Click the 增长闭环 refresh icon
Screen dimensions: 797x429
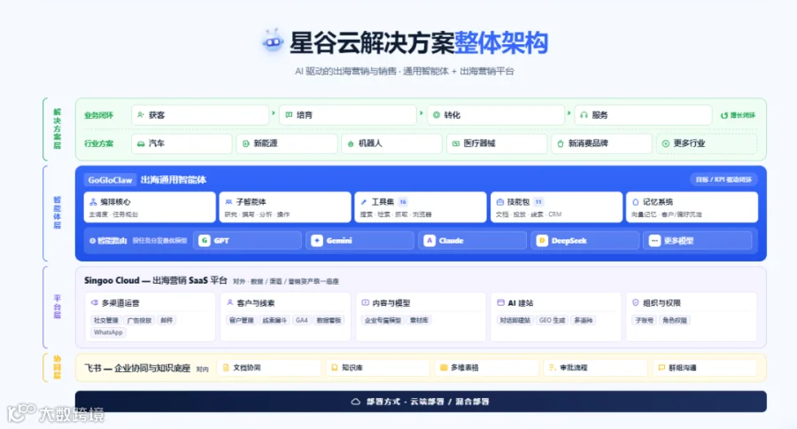point(724,115)
